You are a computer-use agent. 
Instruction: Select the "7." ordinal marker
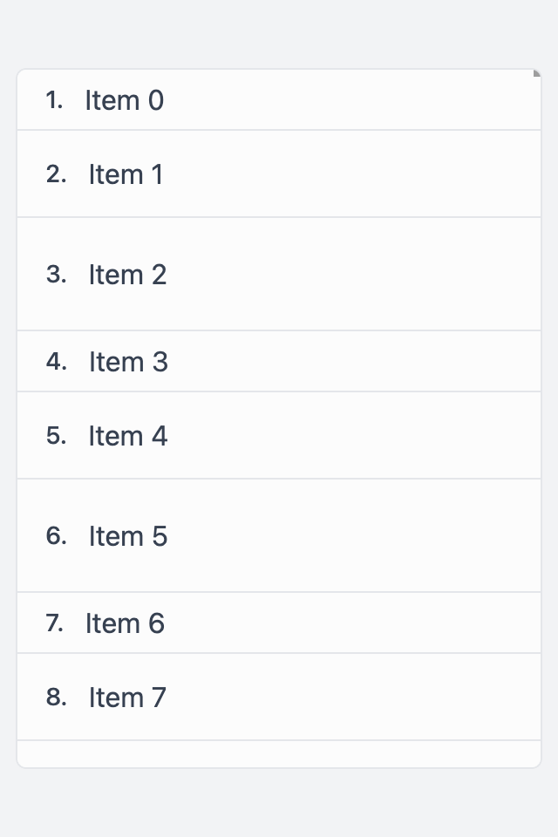(x=54, y=623)
